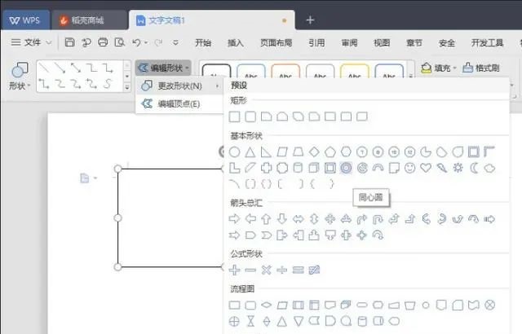
Task: Pick the plain rectangle in 矩形 section
Action: pos(234,116)
